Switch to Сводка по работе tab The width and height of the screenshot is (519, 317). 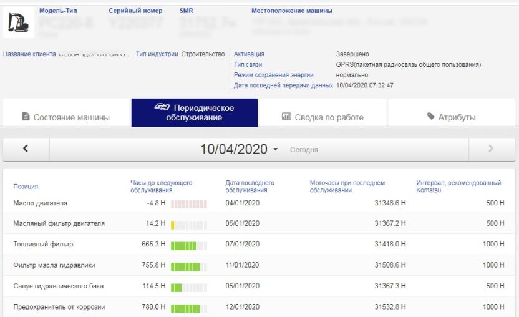[323, 113]
